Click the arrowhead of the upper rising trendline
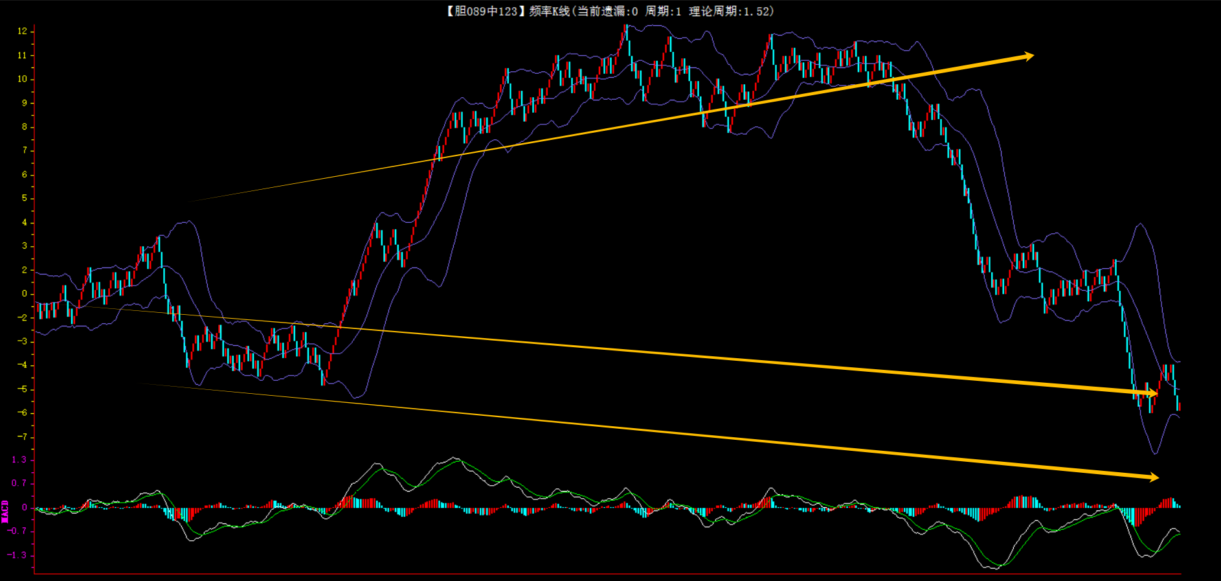 [x=1028, y=56]
